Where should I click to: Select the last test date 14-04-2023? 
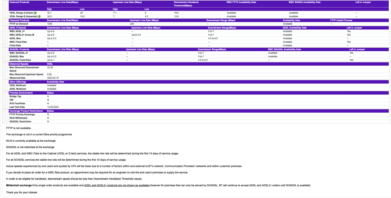pyautogui.click(x=53, y=107)
